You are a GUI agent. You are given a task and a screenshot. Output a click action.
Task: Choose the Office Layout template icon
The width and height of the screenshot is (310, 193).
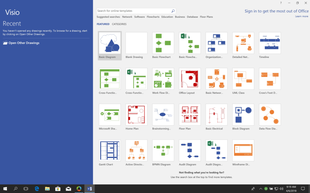(190, 79)
